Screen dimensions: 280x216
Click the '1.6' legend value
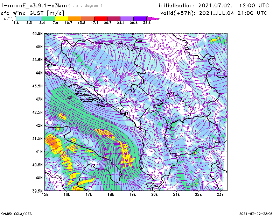point(16,23)
